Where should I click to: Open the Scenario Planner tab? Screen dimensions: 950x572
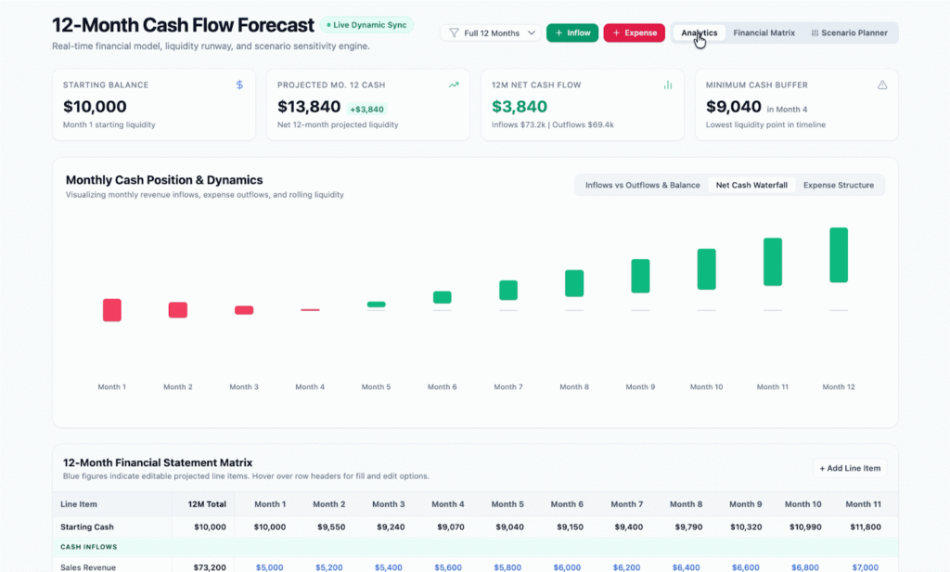coord(850,32)
